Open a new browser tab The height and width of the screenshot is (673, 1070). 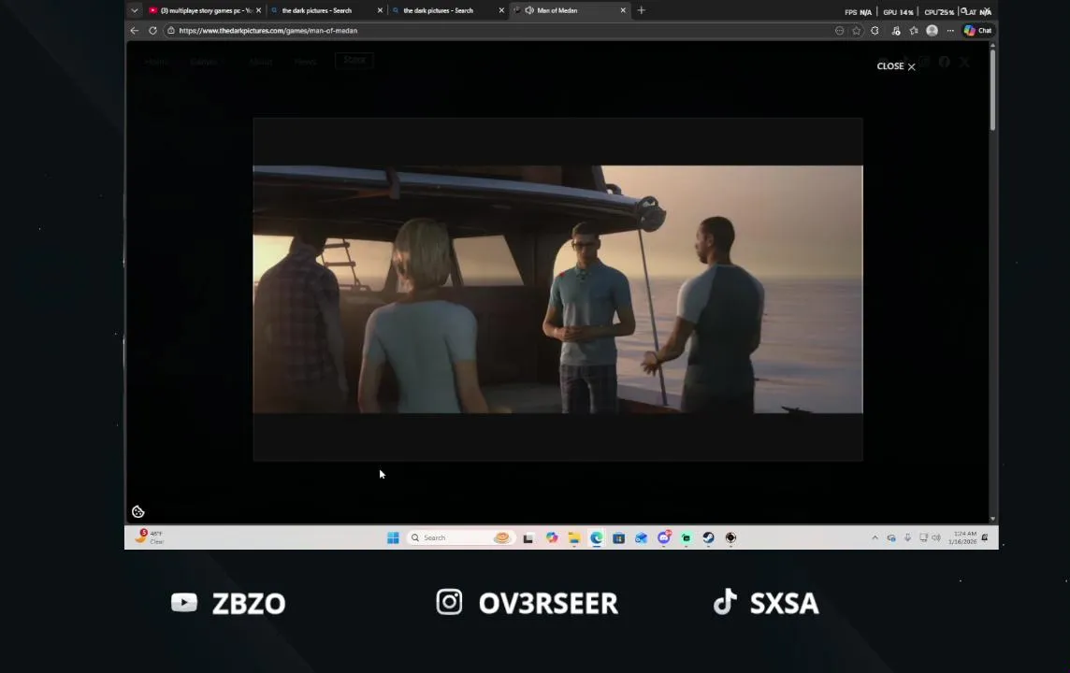coord(641,10)
